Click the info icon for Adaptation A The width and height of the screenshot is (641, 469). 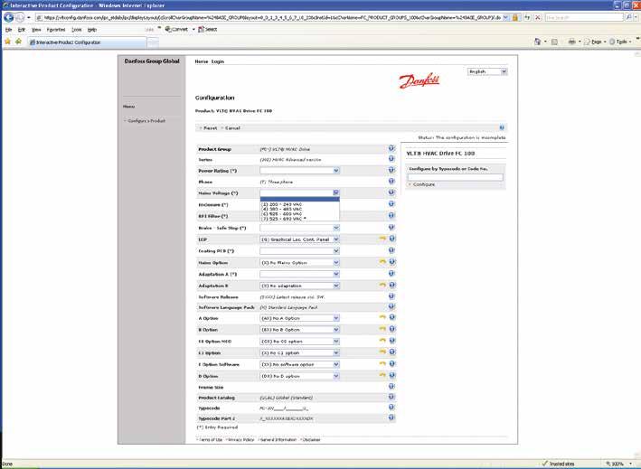coord(391,273)
